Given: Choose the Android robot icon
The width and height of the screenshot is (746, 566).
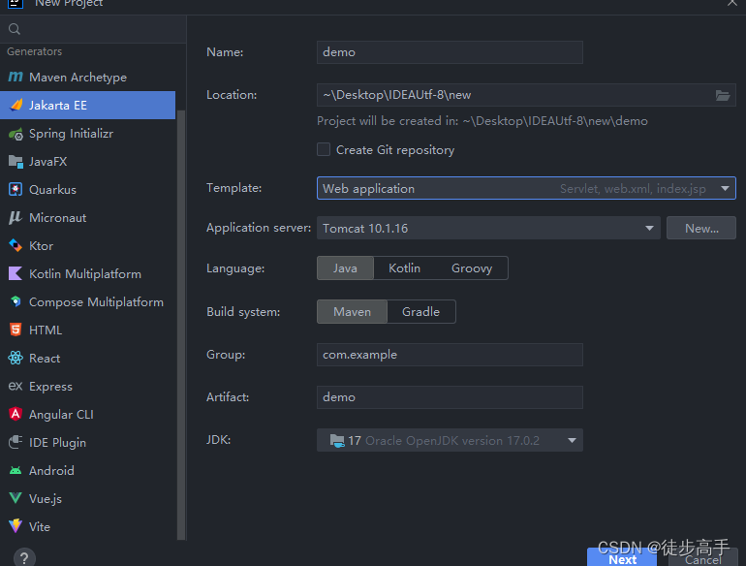Looking at the screenshot, I should coord(16,470).
